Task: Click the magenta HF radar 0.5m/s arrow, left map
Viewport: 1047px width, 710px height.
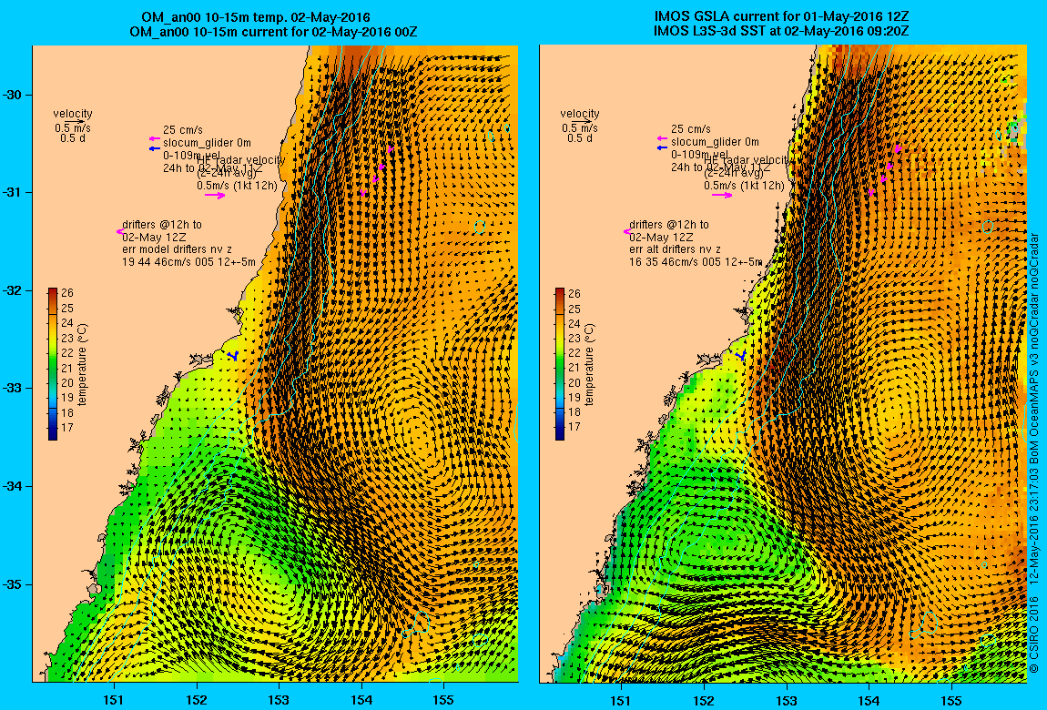Action: tap(215, 196)
